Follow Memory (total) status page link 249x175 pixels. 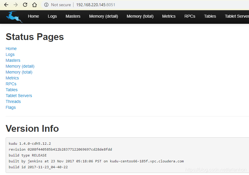[19, 72]
